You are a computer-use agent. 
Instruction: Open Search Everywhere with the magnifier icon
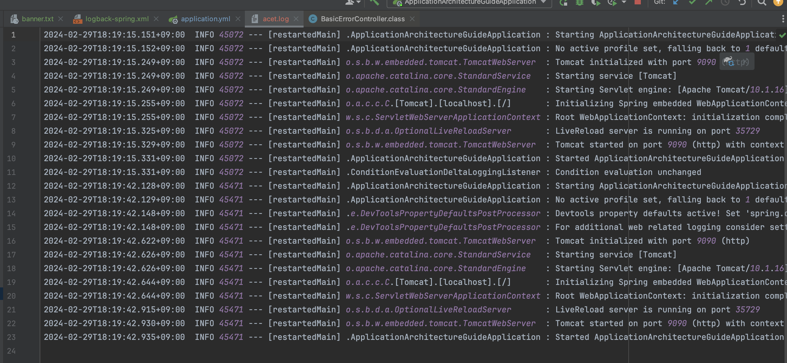pyautogui.click(x=762, y=2)
